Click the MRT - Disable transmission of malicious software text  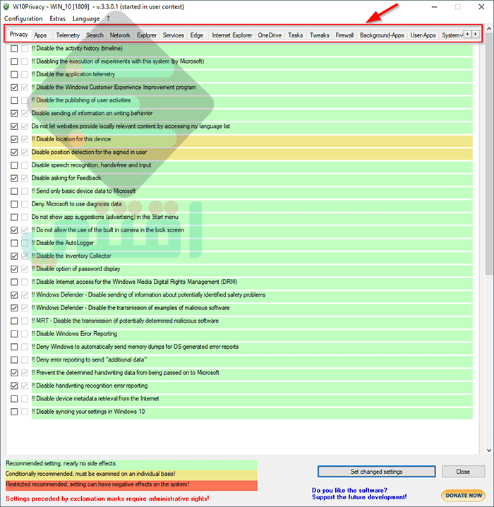pyautogui.click(x=125, y=321)
